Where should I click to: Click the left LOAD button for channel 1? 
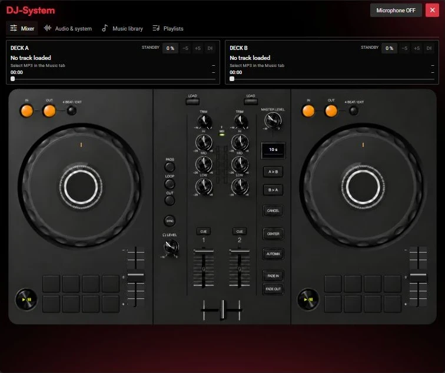pyautogui.click(x=192, y=102)
